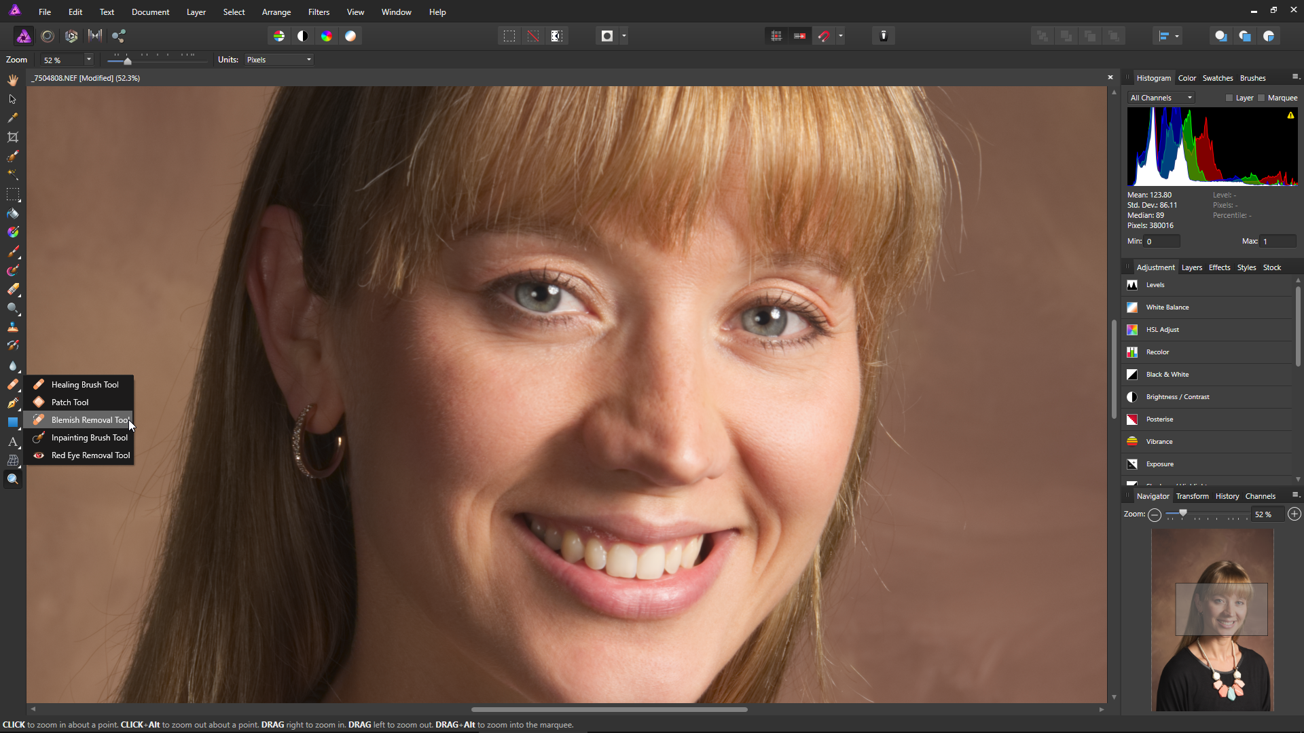The width and height of the screenshot is (1304, 733).
Task: Switch to the Layers tab
Action: tap(1191, 267)
